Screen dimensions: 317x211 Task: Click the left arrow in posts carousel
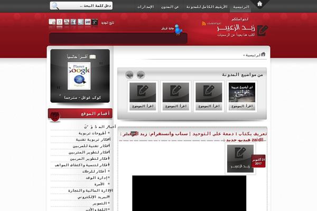[129, 75]
